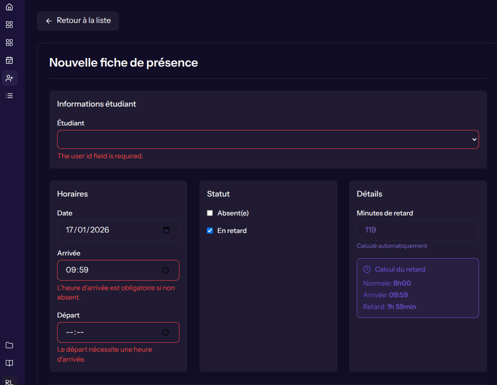The image size is (497, 385).
Task: Select the first dashboard grid icon
Action: pyautogui.click(x=9, y=25)
